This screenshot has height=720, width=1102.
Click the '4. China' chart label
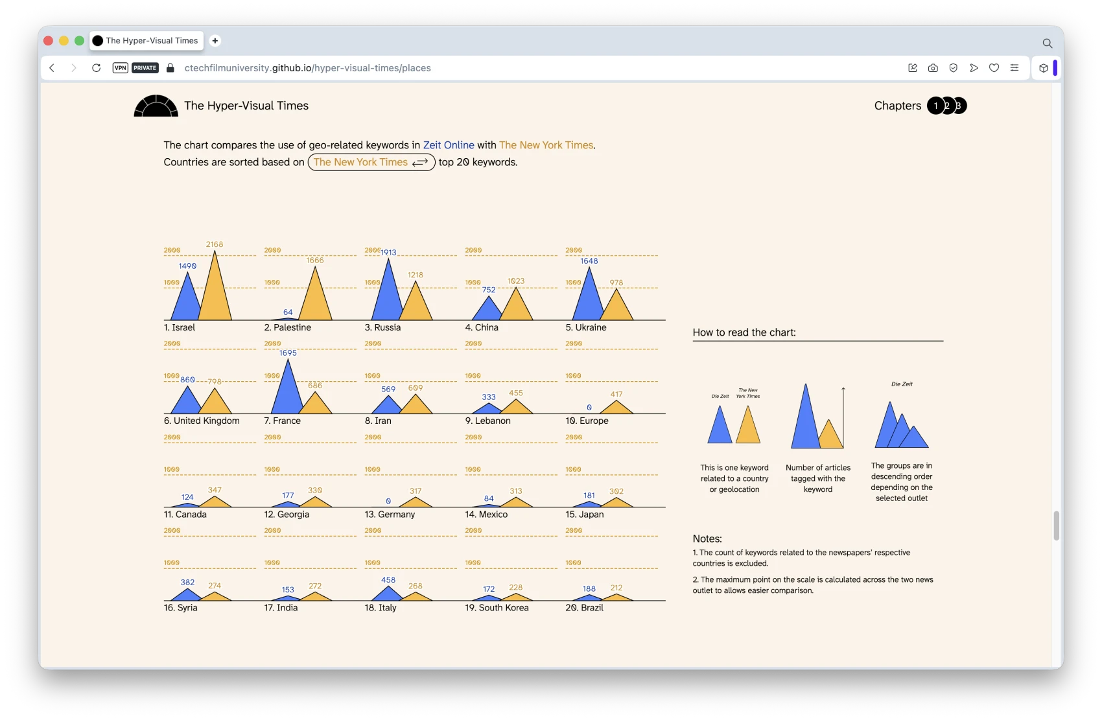[x=482, y=327]
